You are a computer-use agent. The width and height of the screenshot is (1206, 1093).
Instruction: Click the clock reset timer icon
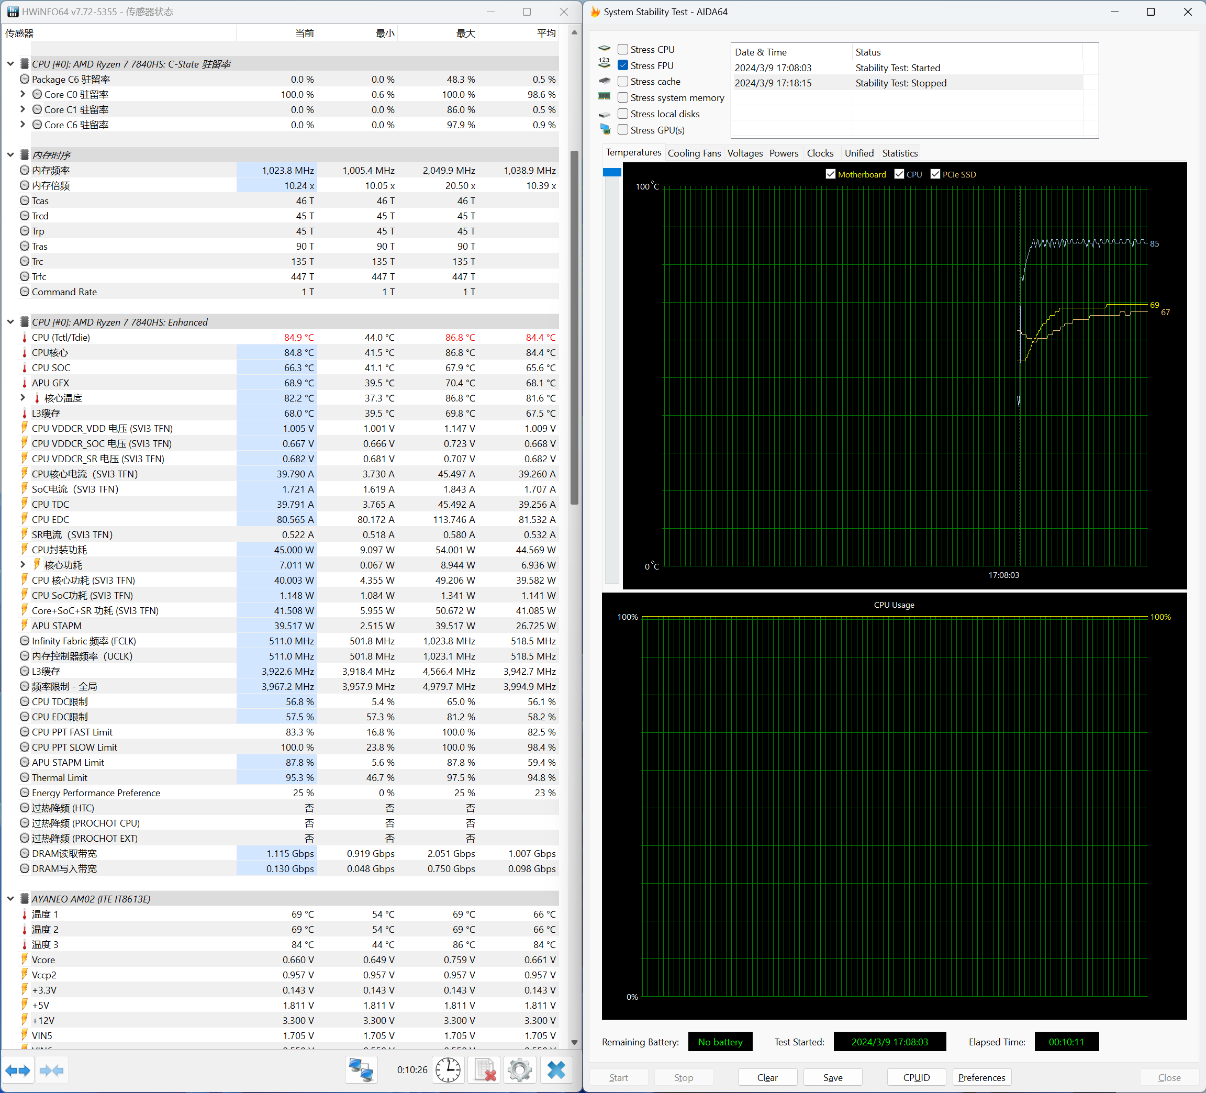(448, 1070)
